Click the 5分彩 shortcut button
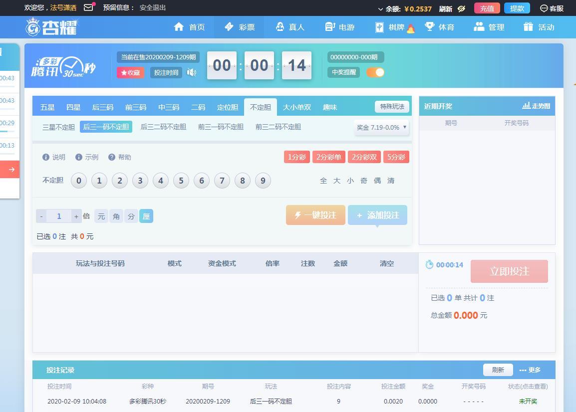576x412 pixels. pyautogui.click(x=396, y=157)
